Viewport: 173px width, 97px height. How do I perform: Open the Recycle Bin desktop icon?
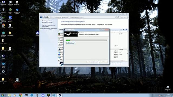point(3,11)
